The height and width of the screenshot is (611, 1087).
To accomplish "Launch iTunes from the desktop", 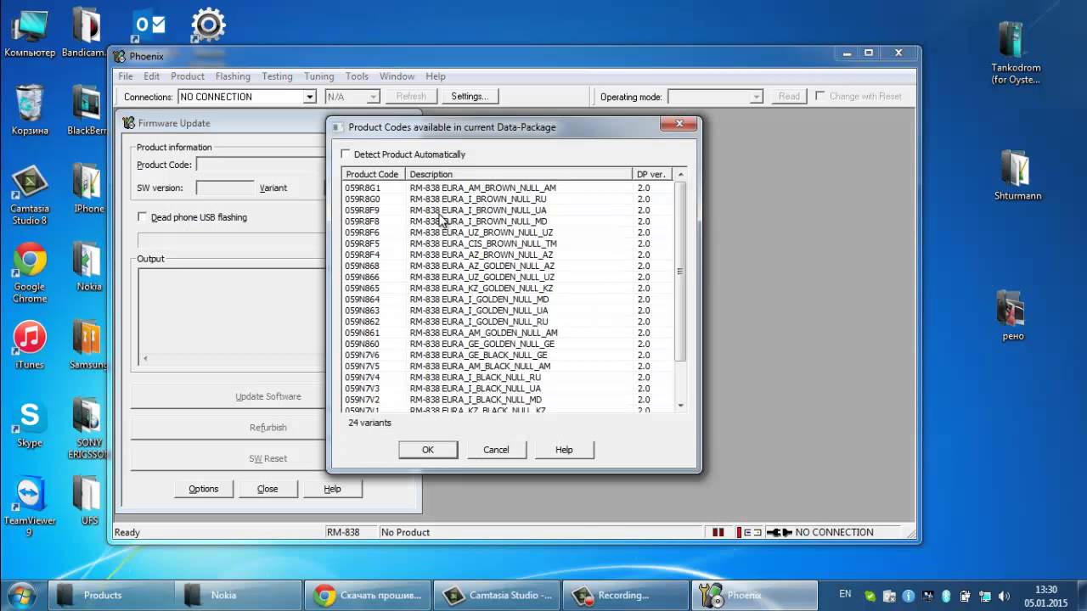I will coord(30,345).
